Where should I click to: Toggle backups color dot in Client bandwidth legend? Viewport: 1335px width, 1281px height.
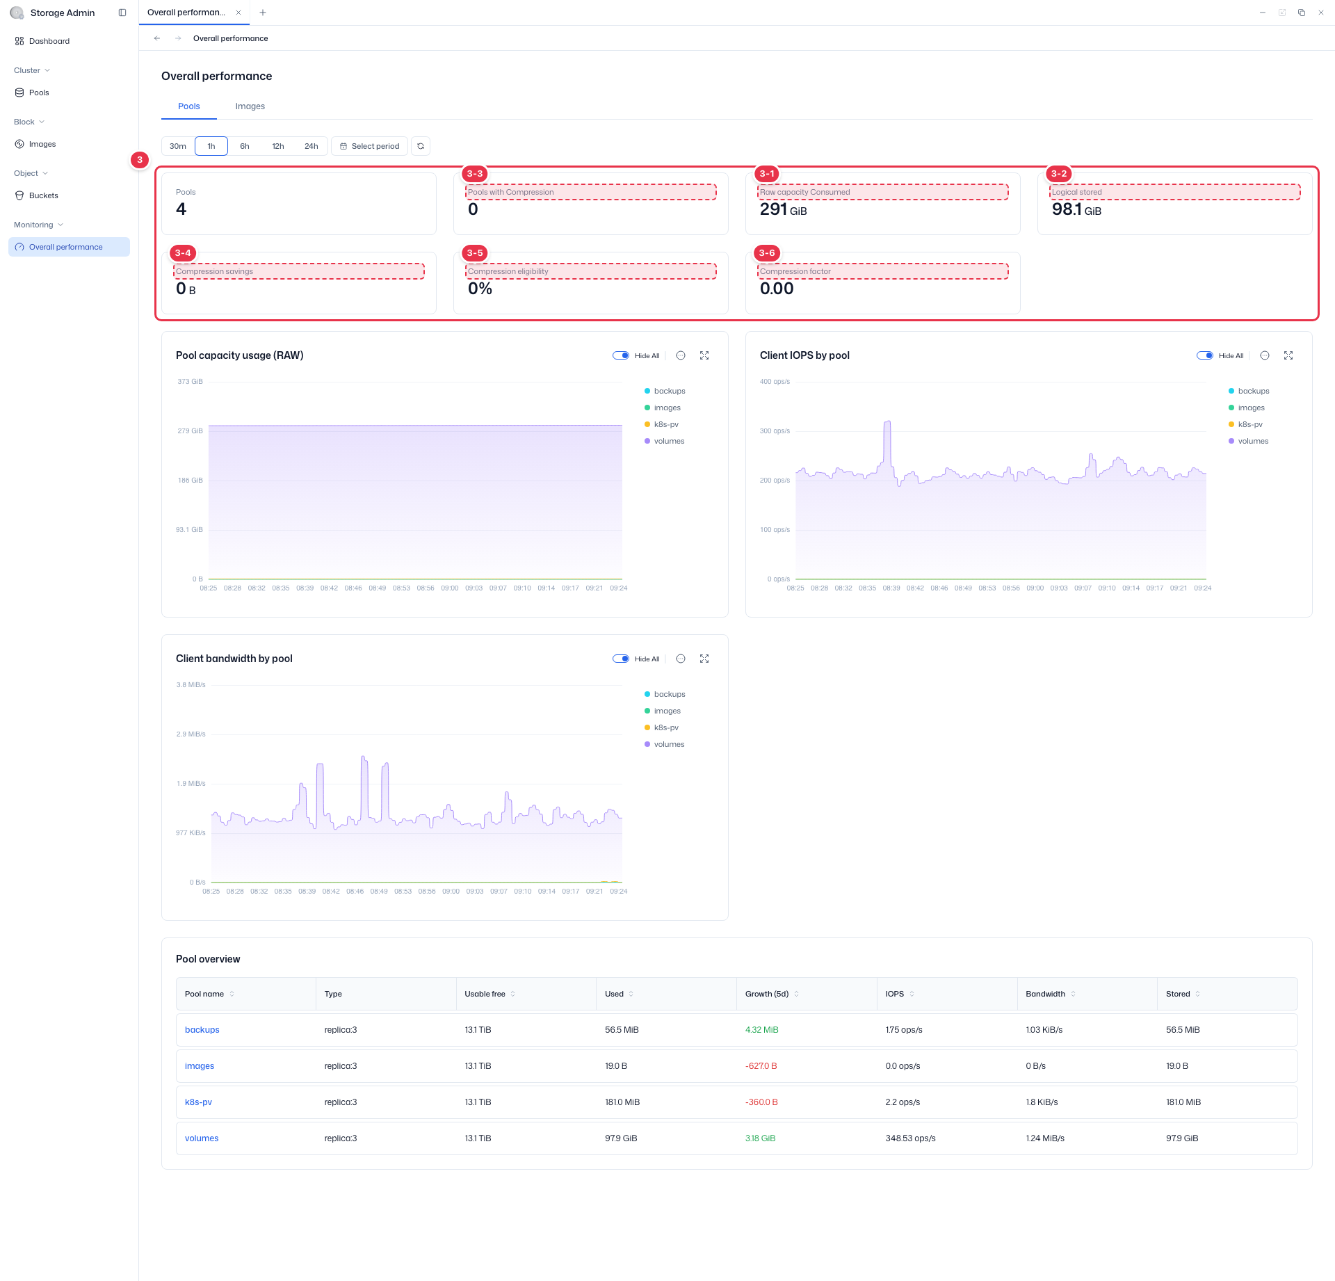647,694
